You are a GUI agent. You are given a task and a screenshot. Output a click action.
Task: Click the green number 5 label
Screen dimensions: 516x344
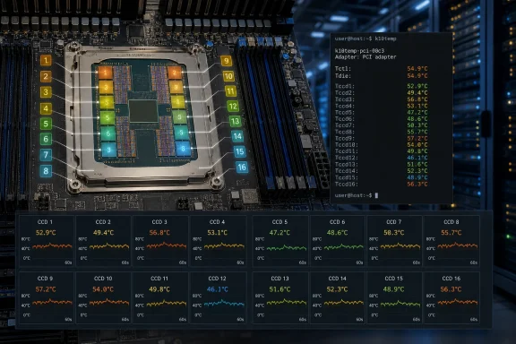(x=46, y=124)
